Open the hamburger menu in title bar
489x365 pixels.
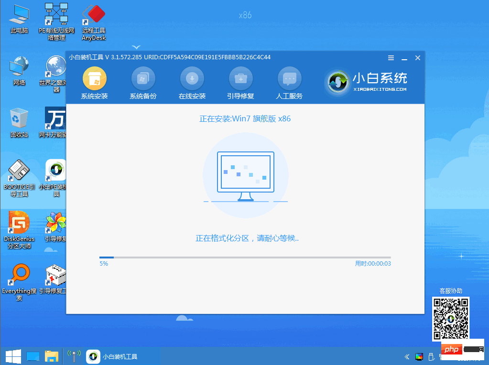click(391, 58)
